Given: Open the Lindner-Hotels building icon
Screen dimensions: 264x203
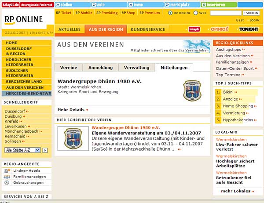Looking at the screenshot, I should pyautogui.click(x=7, y=170).
